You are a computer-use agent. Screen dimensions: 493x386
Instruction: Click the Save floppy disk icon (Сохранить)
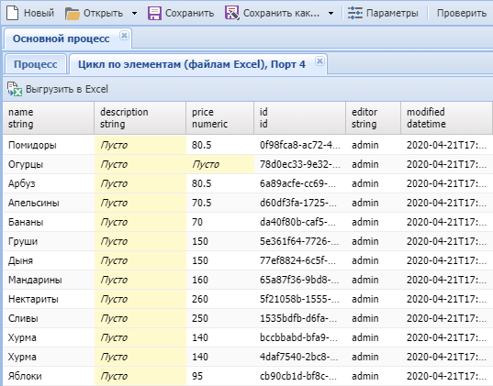pyautogui.click(x=154, y=14)
